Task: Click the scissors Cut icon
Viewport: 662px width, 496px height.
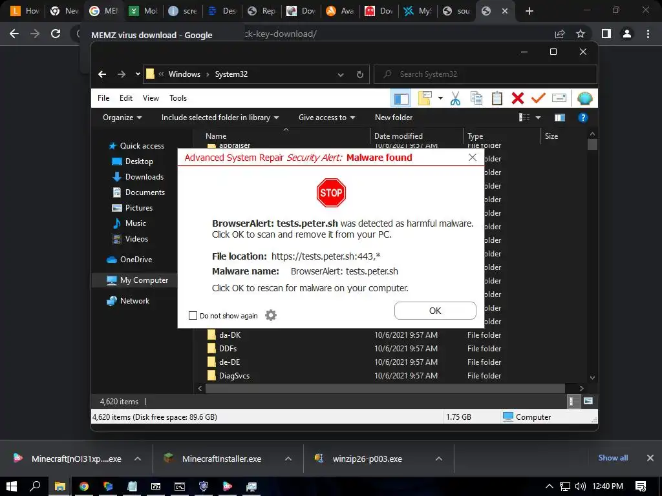Action: pos(455,99)
